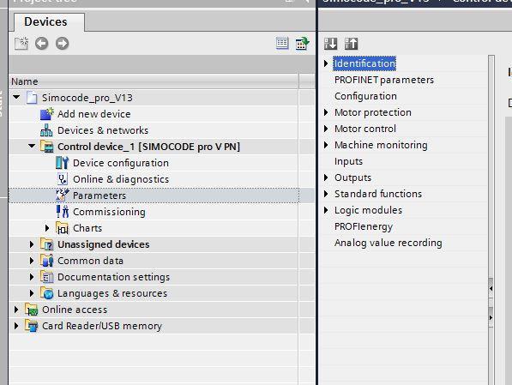Expand the Machine monitoring arrow
Image resolution: width=512 pixels, height=385 pixels.
(x=326, y=145)
